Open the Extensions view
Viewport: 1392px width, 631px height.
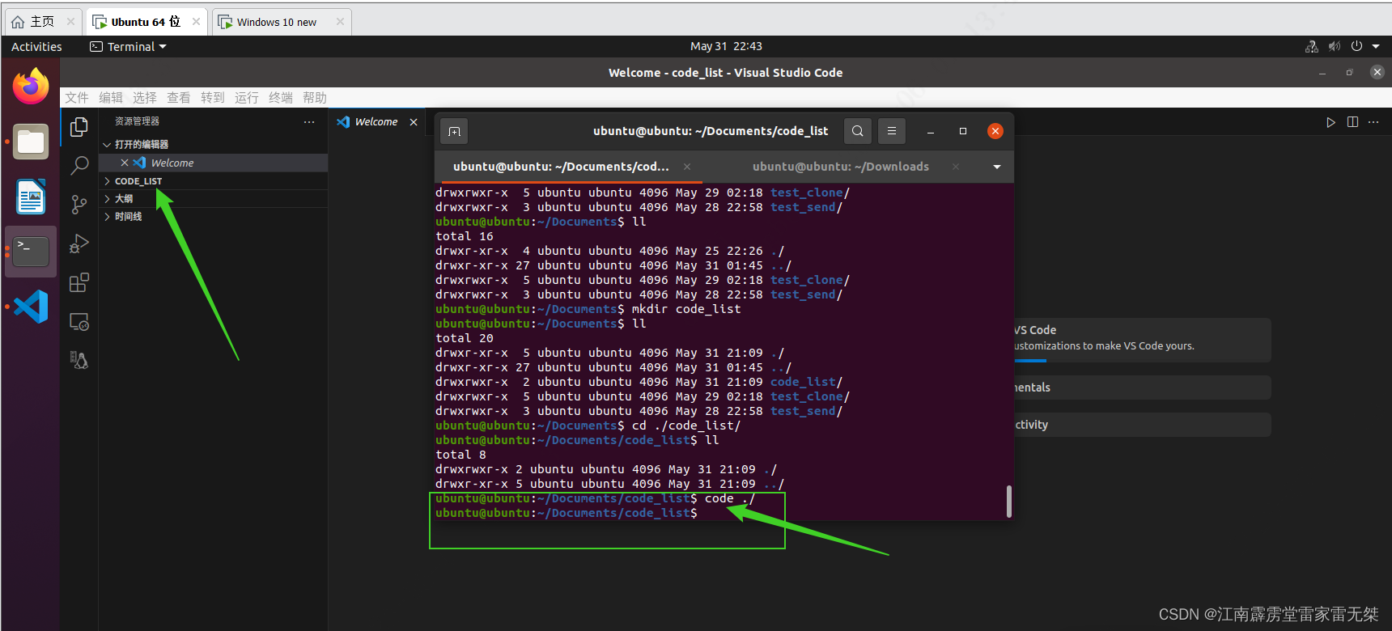tap(79, 282)
